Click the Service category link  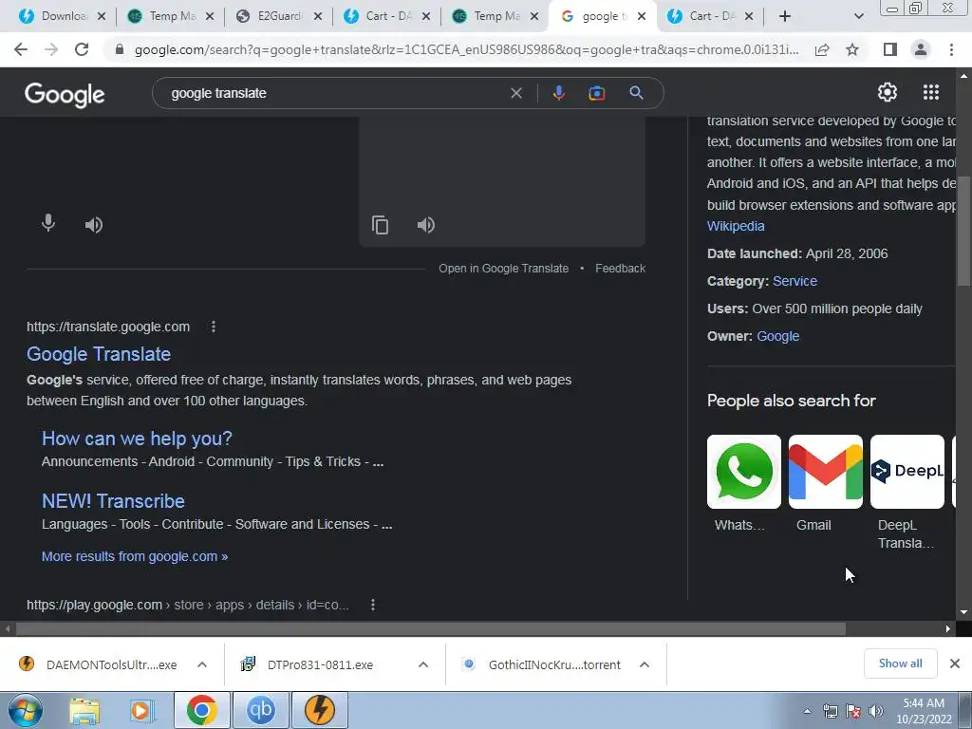pyautogui.click(x=794, y=281)
